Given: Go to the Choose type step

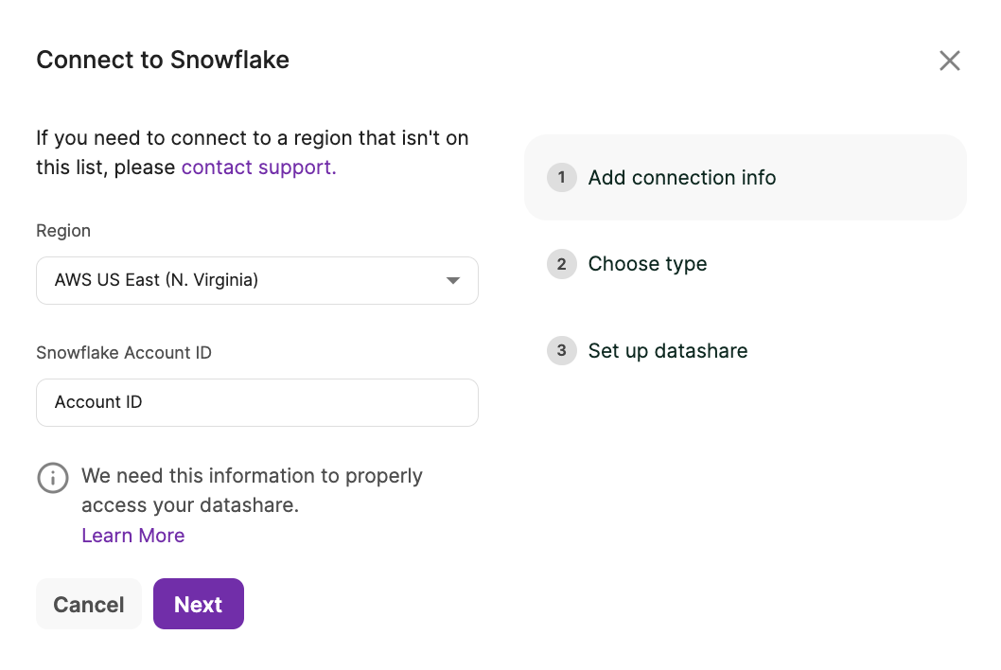Looking at the screenshot, I should click(x=647, y=264).
